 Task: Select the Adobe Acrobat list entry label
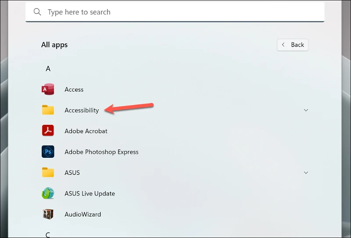point(86,131)
